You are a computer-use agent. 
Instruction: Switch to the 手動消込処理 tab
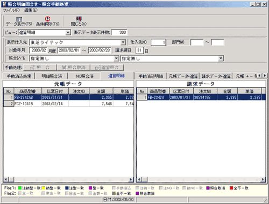(19, 76)
